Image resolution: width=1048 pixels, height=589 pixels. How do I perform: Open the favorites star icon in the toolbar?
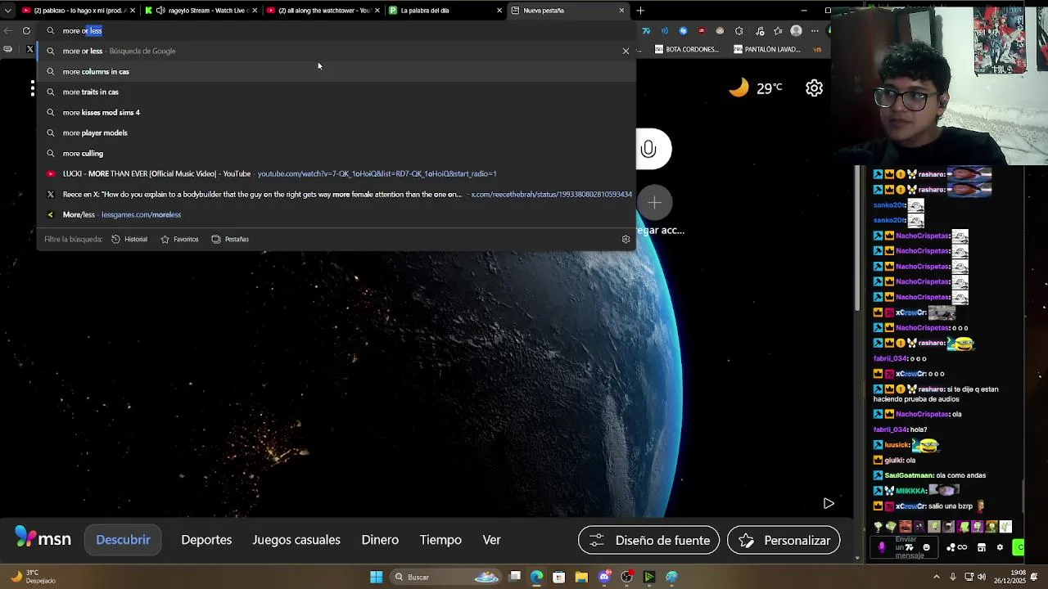[778, 31]
